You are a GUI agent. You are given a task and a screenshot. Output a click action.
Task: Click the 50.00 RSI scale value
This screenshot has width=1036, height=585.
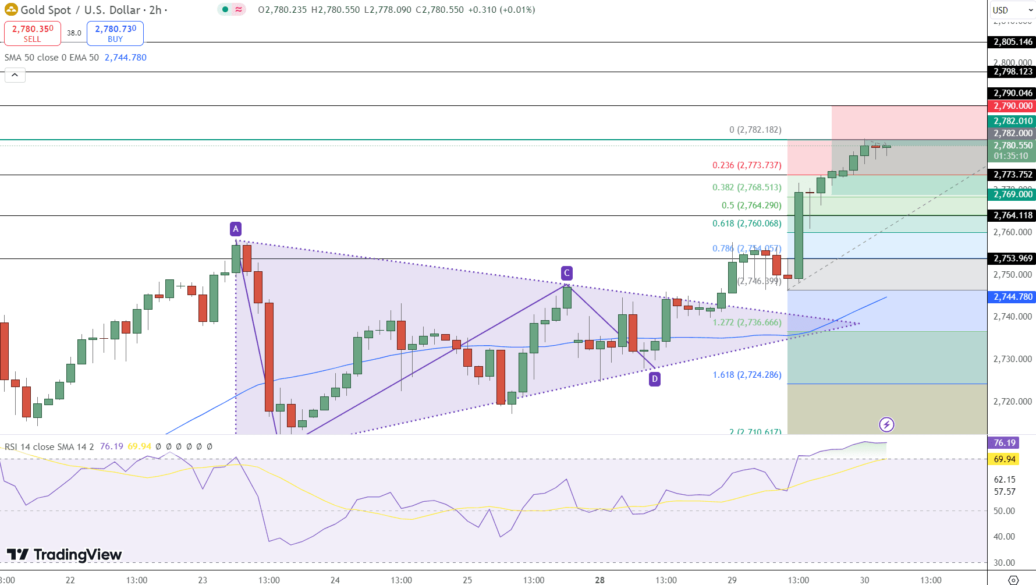tap(1005, 511)
